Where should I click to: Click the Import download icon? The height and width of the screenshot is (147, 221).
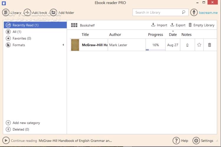tap(153, 25)
